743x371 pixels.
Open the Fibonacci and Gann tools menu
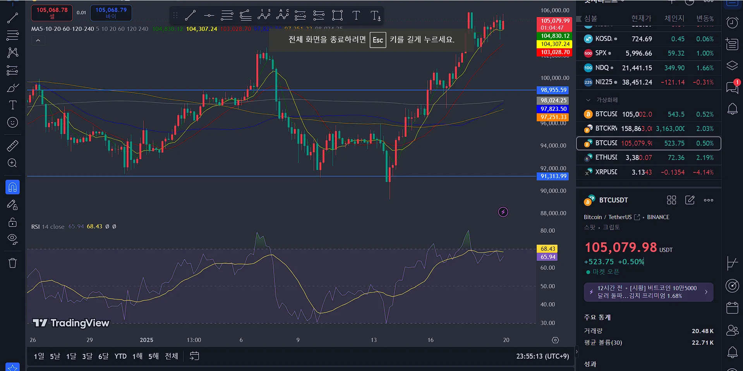[12, 36]
